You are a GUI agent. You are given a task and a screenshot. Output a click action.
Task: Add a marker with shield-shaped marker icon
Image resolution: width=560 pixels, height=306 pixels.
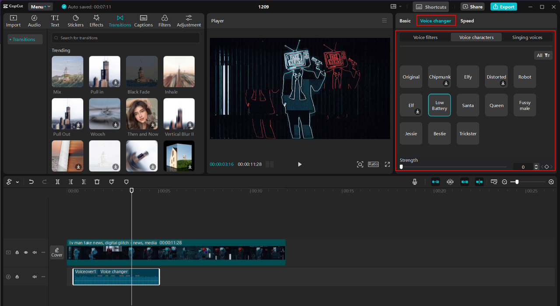click(x=126, y=182)
